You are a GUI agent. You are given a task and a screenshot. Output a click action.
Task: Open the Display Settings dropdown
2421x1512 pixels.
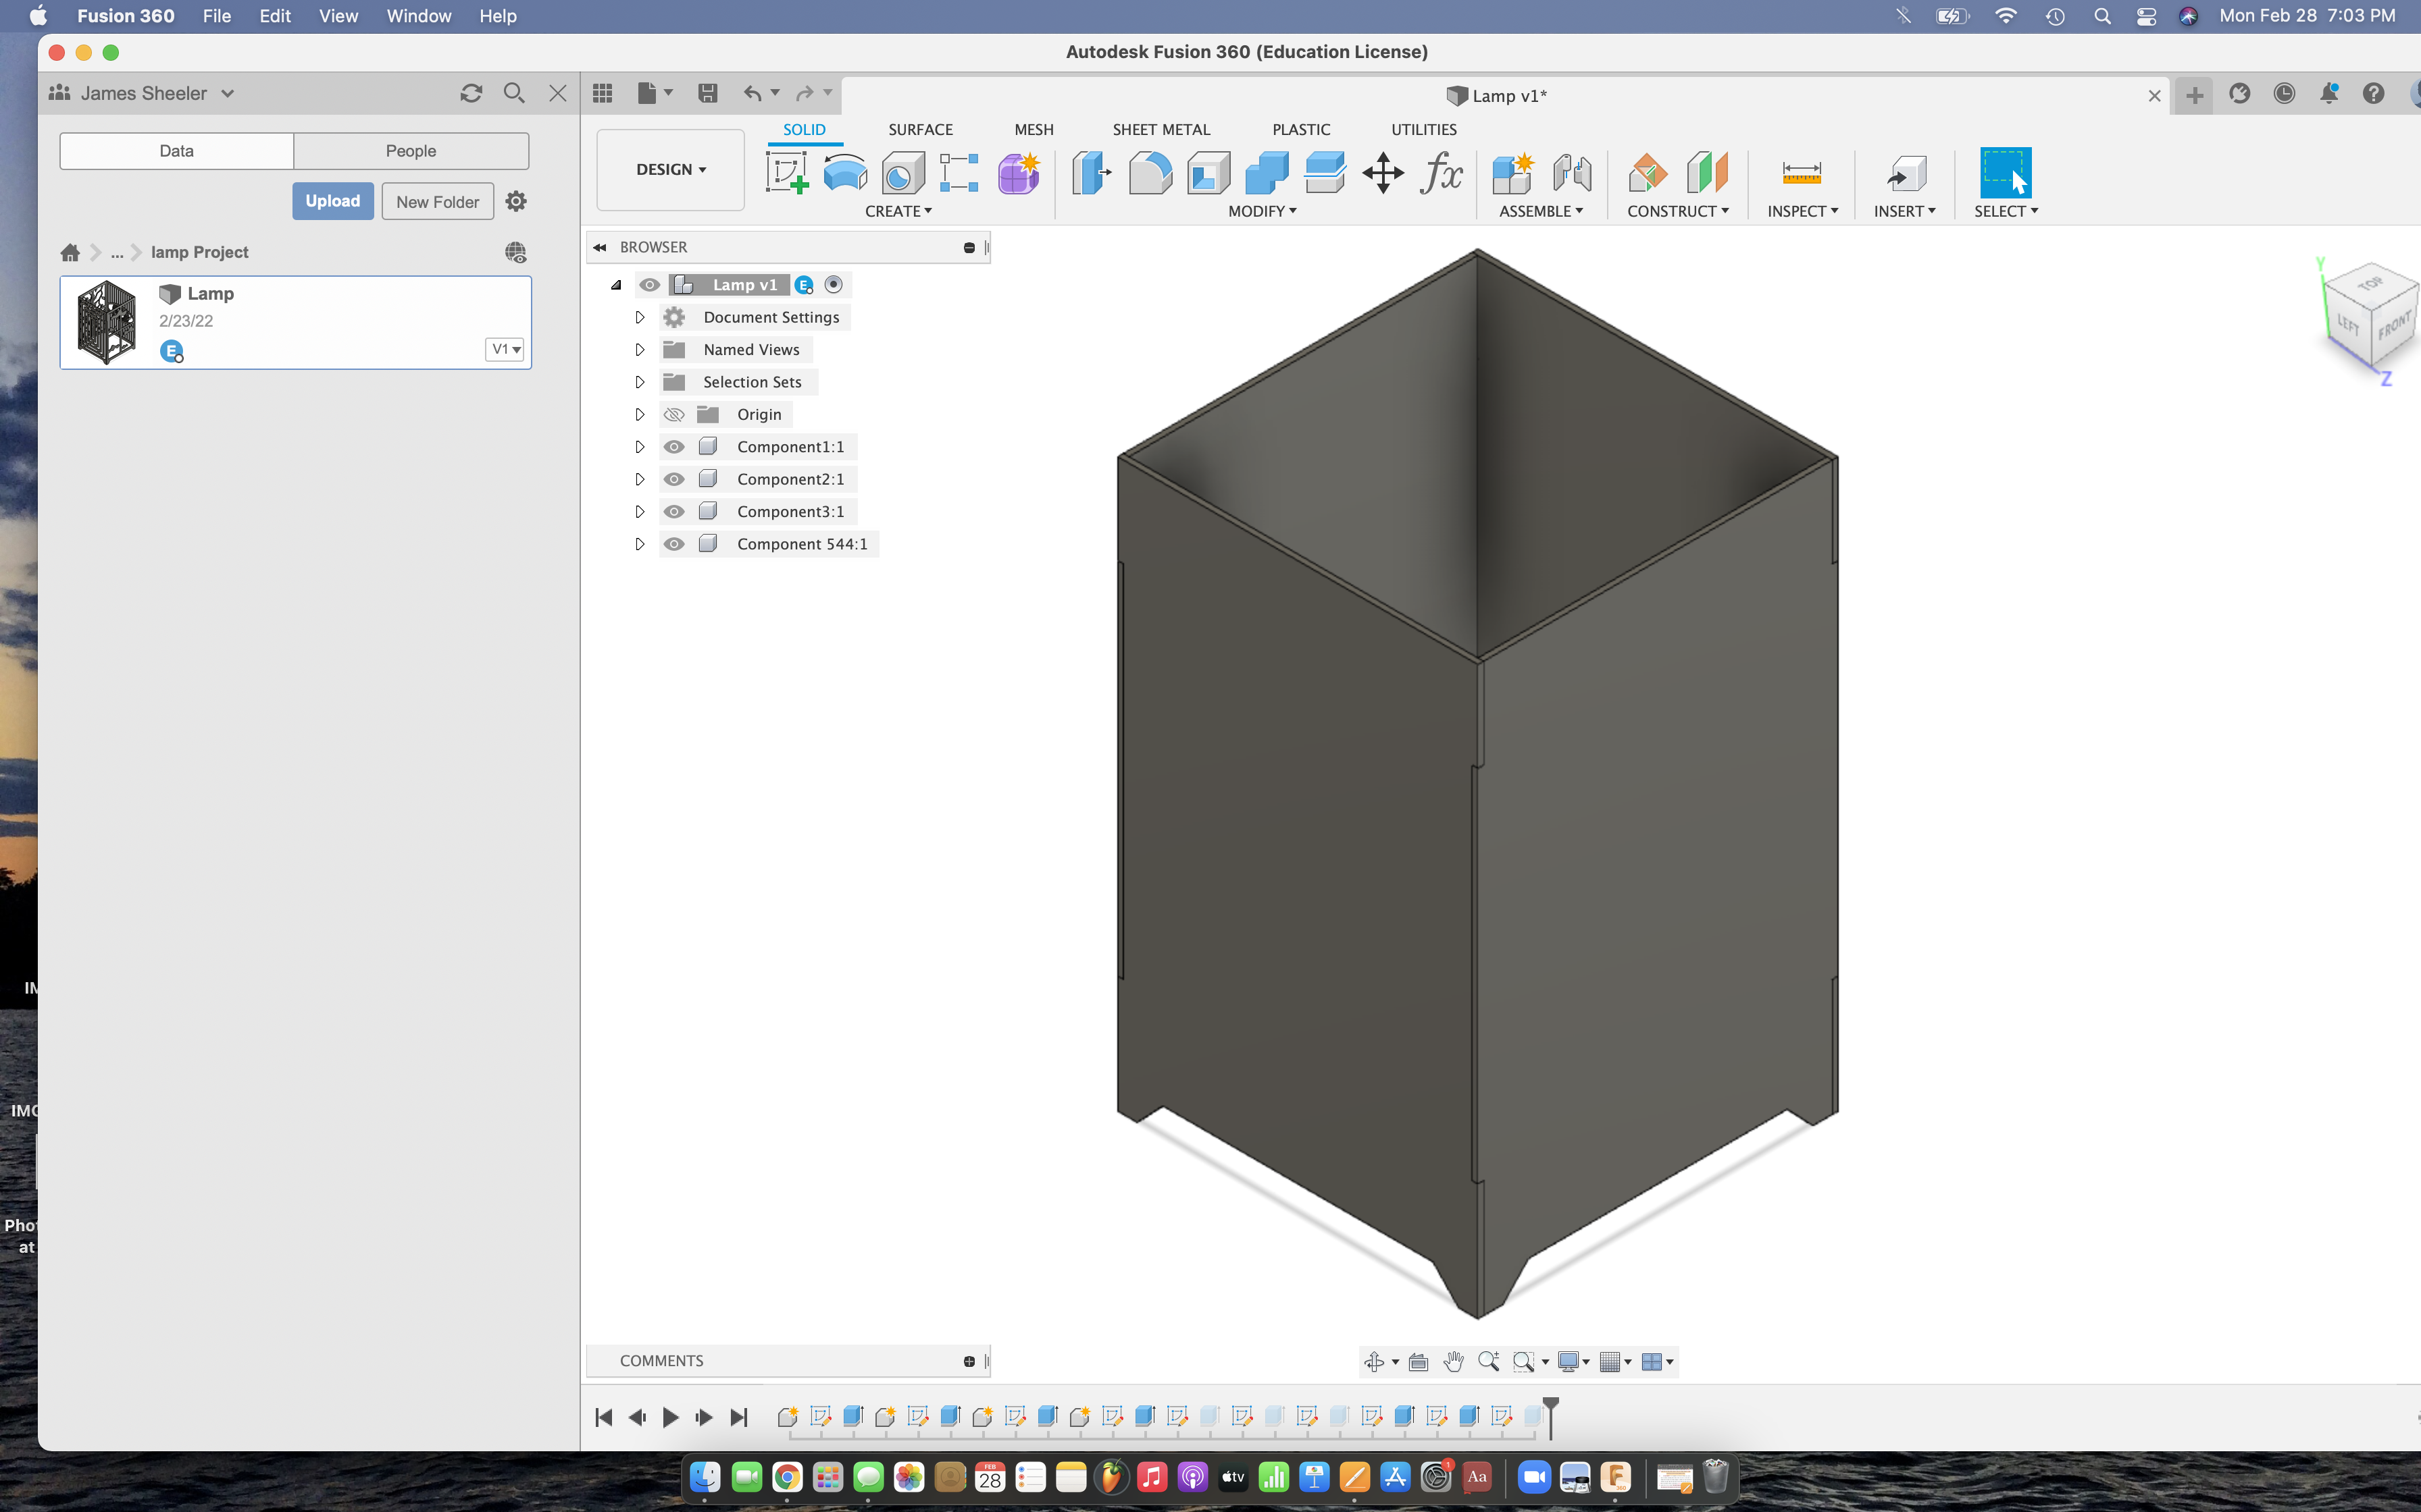coord(1572,1361)
